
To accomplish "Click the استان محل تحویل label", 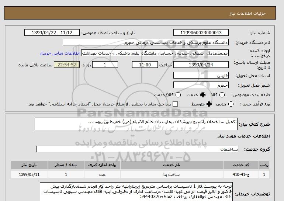I will coord(253,76).
